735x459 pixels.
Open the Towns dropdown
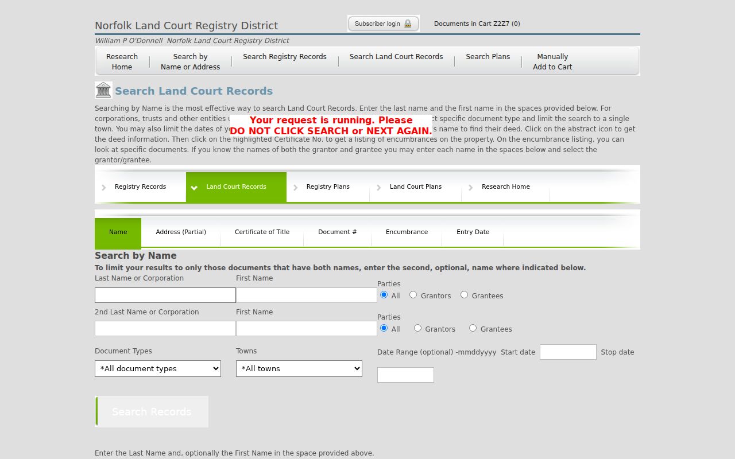[x=299, y=368]
